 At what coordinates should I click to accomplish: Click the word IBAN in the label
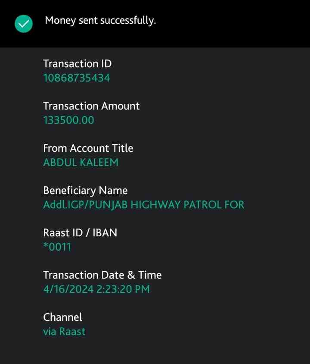click(105, 233)
